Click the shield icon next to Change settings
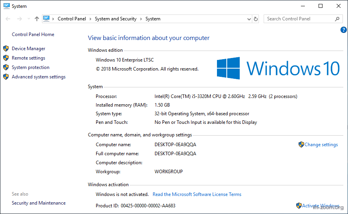The width and height of the screenshot is (348, 214). click(301, 145)
